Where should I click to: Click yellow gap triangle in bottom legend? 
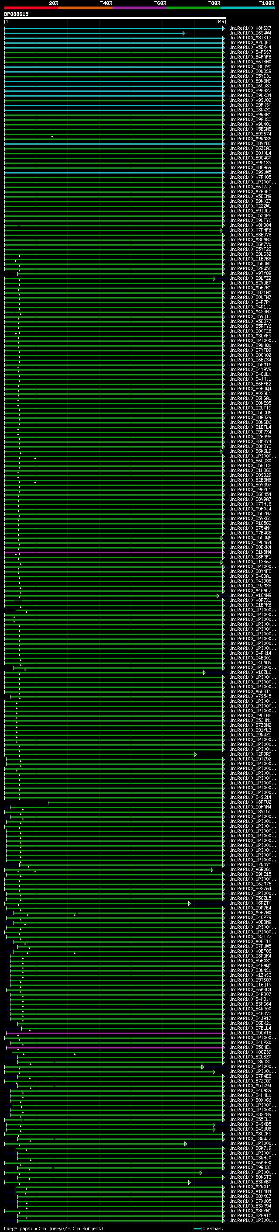(x=36, y=1228)
